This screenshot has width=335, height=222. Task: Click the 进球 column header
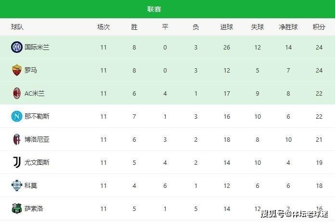click(x=227, y=27)
